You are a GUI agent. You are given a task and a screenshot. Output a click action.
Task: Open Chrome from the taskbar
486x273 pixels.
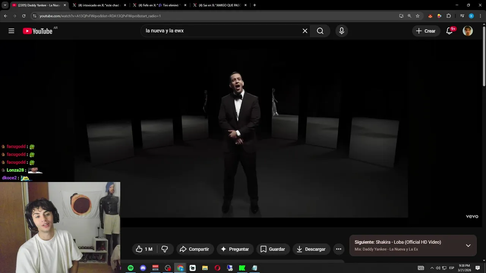pyautogui.click(x=180, y=268)
